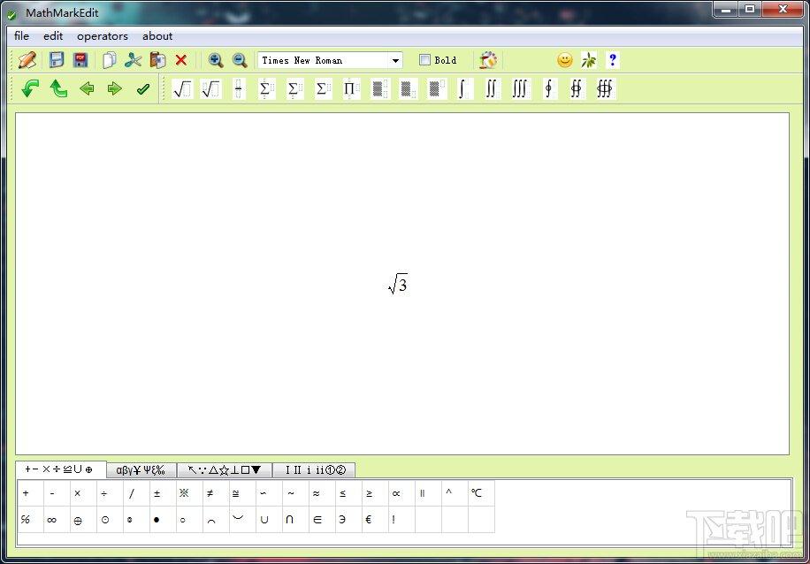Click the √3 formula in the canvas
The height and width of the screenshot is (564, 810).
pos(398,284)
